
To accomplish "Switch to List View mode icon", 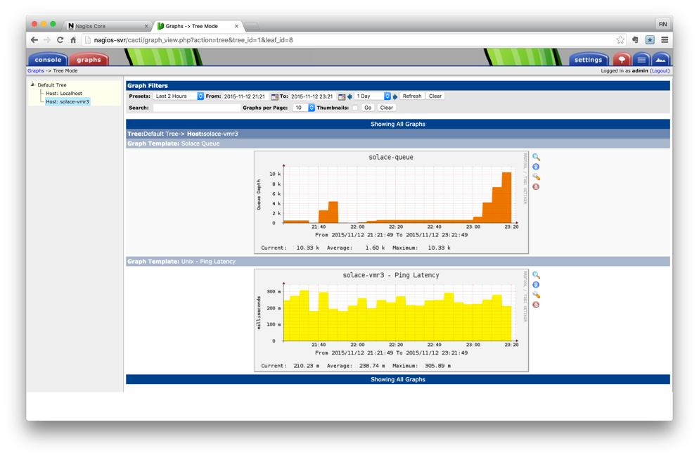I will tap(641, 60).
